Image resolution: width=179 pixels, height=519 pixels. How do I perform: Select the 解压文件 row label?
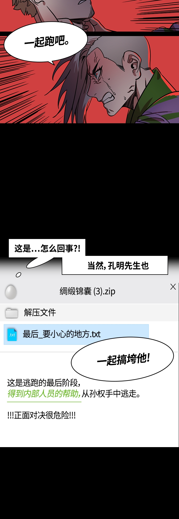coord(40,312)
